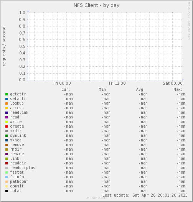Select the 'lookup' legend label
Screen dimensions: 193x202
(17, 103)
